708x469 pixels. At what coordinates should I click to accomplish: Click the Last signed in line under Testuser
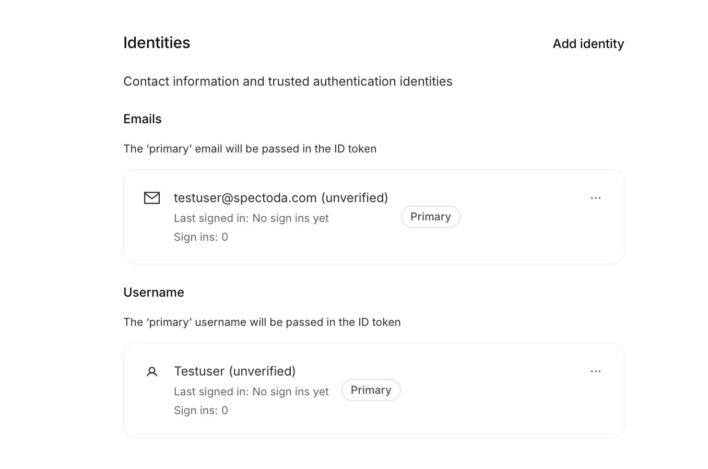click(251, 392)
